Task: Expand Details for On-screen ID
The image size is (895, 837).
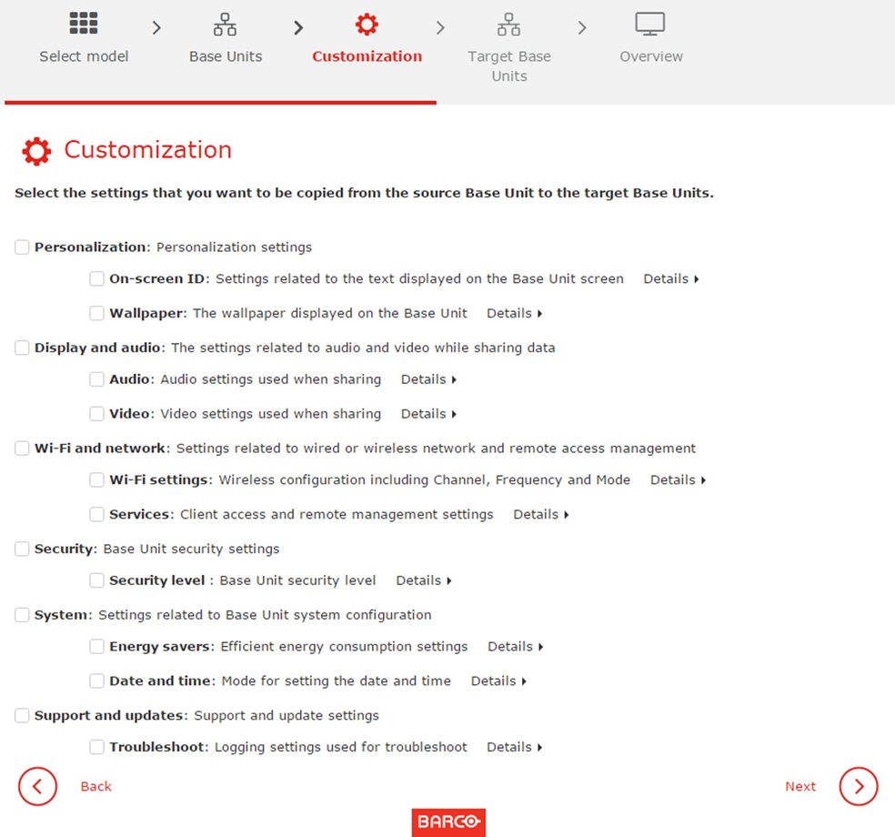Action: click(x=671, y=279)
